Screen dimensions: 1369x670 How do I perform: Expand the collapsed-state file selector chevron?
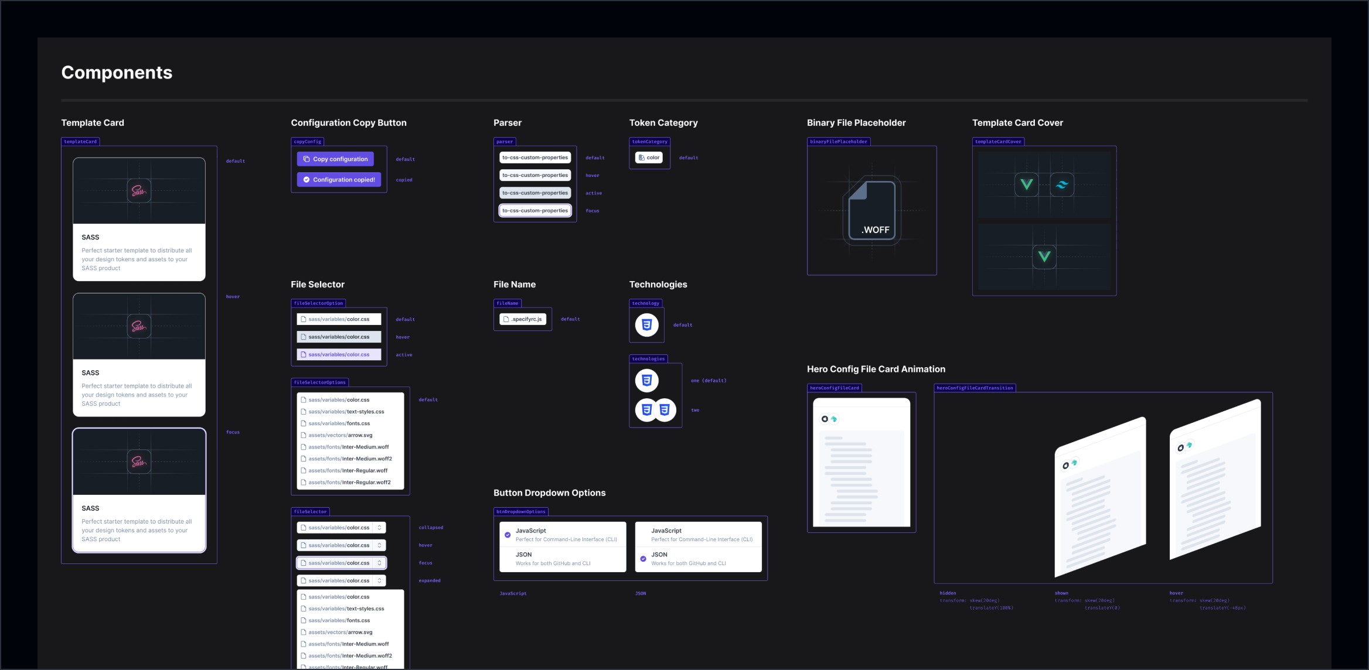point(379,528)
